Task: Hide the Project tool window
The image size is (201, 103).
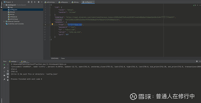Action: pos(42,2)
